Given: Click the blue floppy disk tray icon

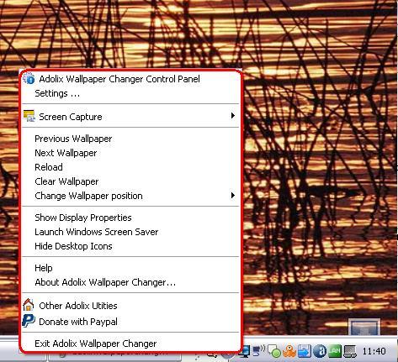Looking at the screenshot, I should [305, 351].
